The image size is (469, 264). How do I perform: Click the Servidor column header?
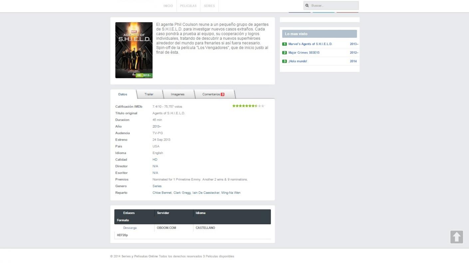click(x=163, y=213)
